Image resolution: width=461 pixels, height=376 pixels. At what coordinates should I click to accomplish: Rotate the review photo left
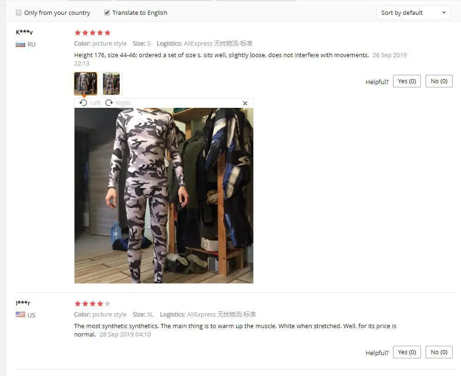click(90, 103)
